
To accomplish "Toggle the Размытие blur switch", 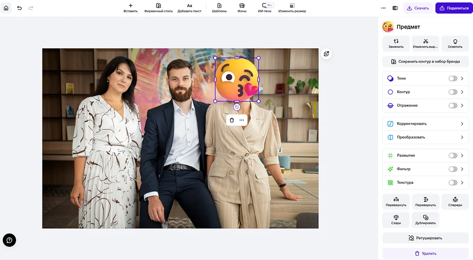I will pos(453,156).
